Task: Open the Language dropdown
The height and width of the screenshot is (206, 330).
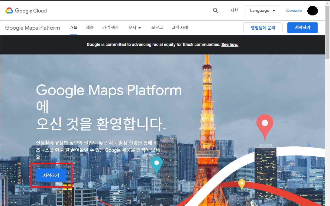Action: click(x=262, y=11)
